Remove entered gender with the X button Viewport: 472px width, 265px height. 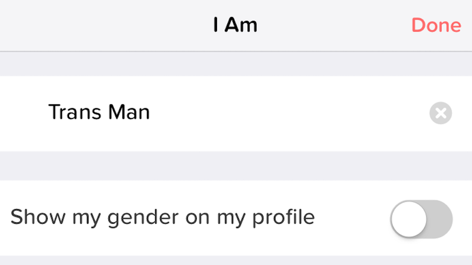440,113
